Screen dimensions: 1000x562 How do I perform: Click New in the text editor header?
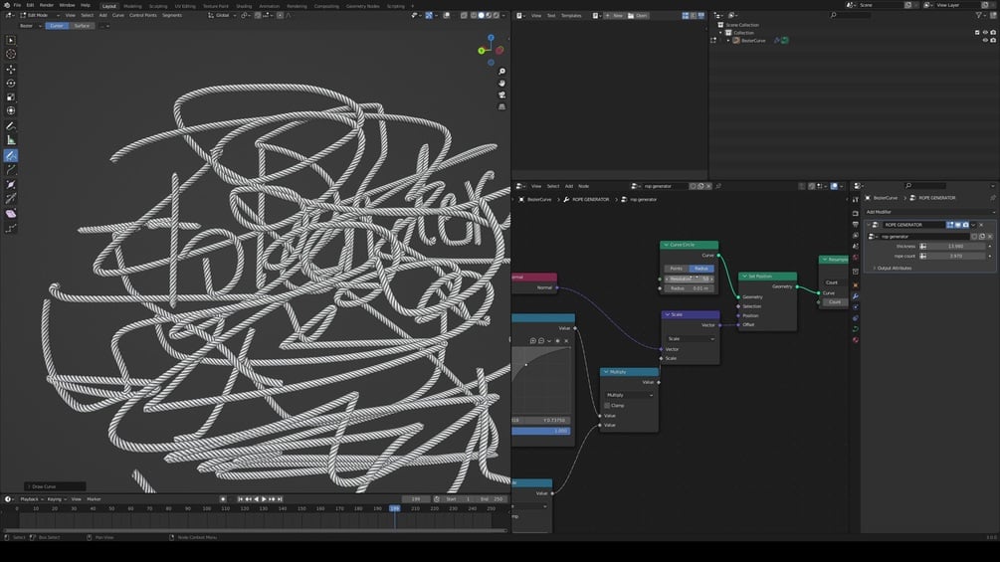pos(614,15)
